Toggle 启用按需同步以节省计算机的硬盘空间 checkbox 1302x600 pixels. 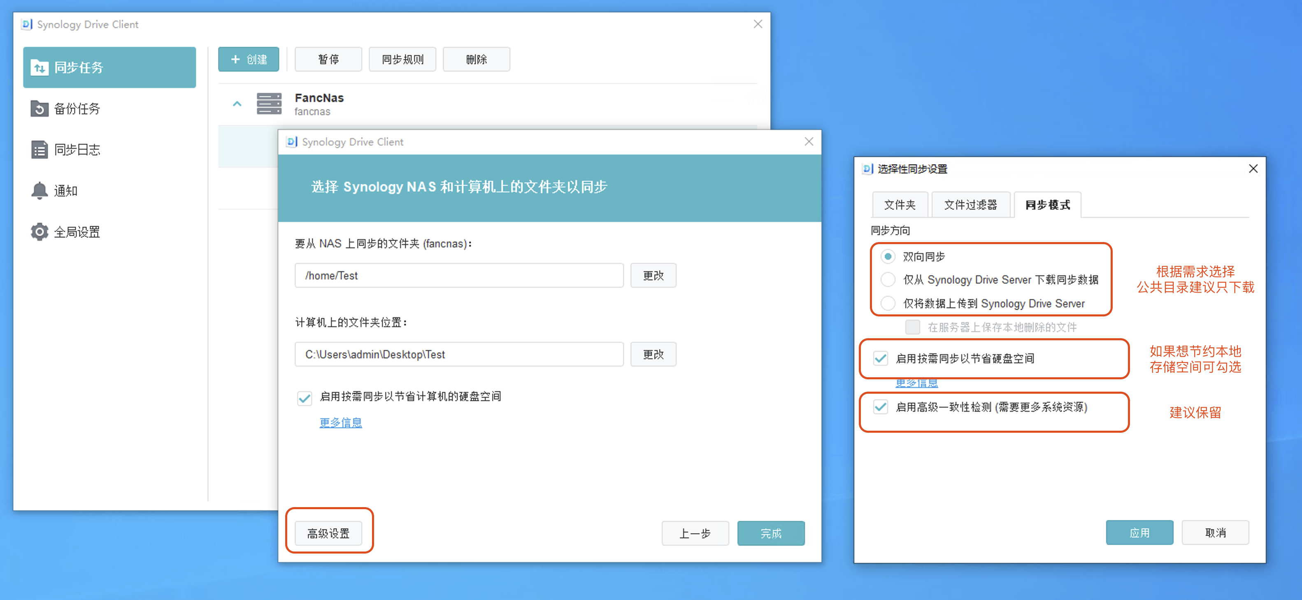304,398
